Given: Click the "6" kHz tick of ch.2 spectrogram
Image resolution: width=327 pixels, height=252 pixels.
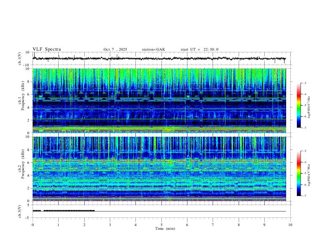Looking at the screenshot, I should pyautogui.click(x=29, y=163).
